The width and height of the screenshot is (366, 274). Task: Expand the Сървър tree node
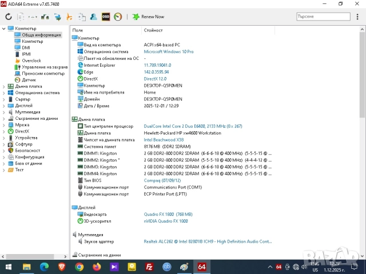coord(4,99)
